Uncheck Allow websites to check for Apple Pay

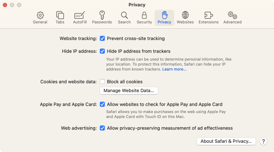(102, 104)
